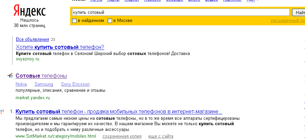Image resolution: width=305 pixels, height=140 pixels.
Task: Click the ad description starting 'Купите сотовый телефон в Связном'
Action: click(x=103, y=54)
